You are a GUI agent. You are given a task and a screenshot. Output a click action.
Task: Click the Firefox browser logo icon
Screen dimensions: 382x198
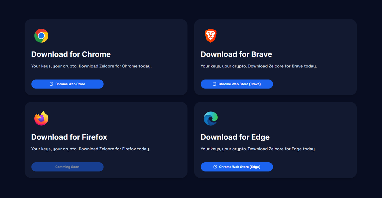pos(41,118)
